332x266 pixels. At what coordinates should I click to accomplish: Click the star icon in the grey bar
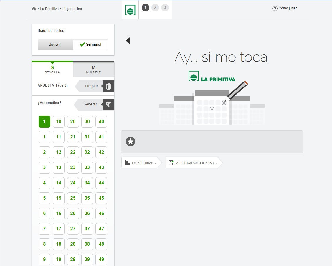(131, 141)
